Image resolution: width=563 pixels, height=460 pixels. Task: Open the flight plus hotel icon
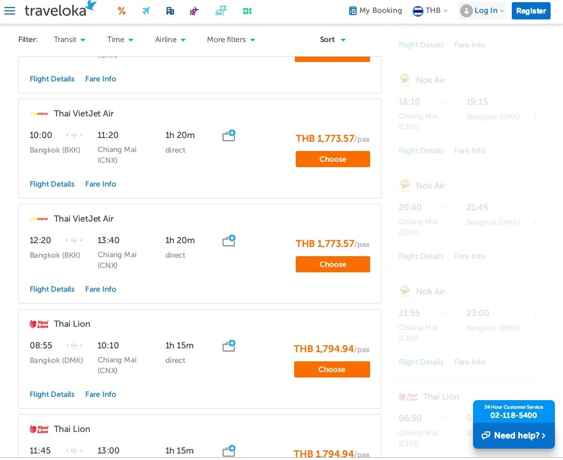pos(194,11)
